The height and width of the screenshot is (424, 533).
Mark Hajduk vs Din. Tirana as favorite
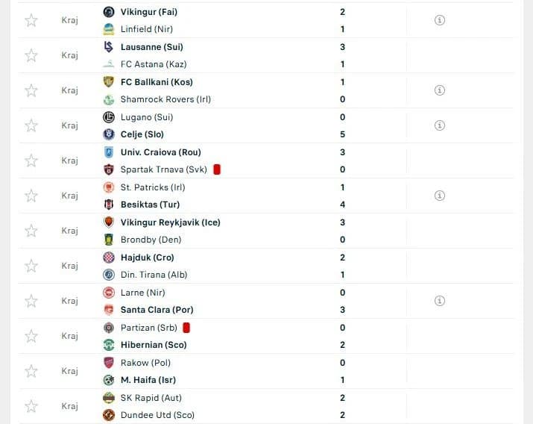31,266
